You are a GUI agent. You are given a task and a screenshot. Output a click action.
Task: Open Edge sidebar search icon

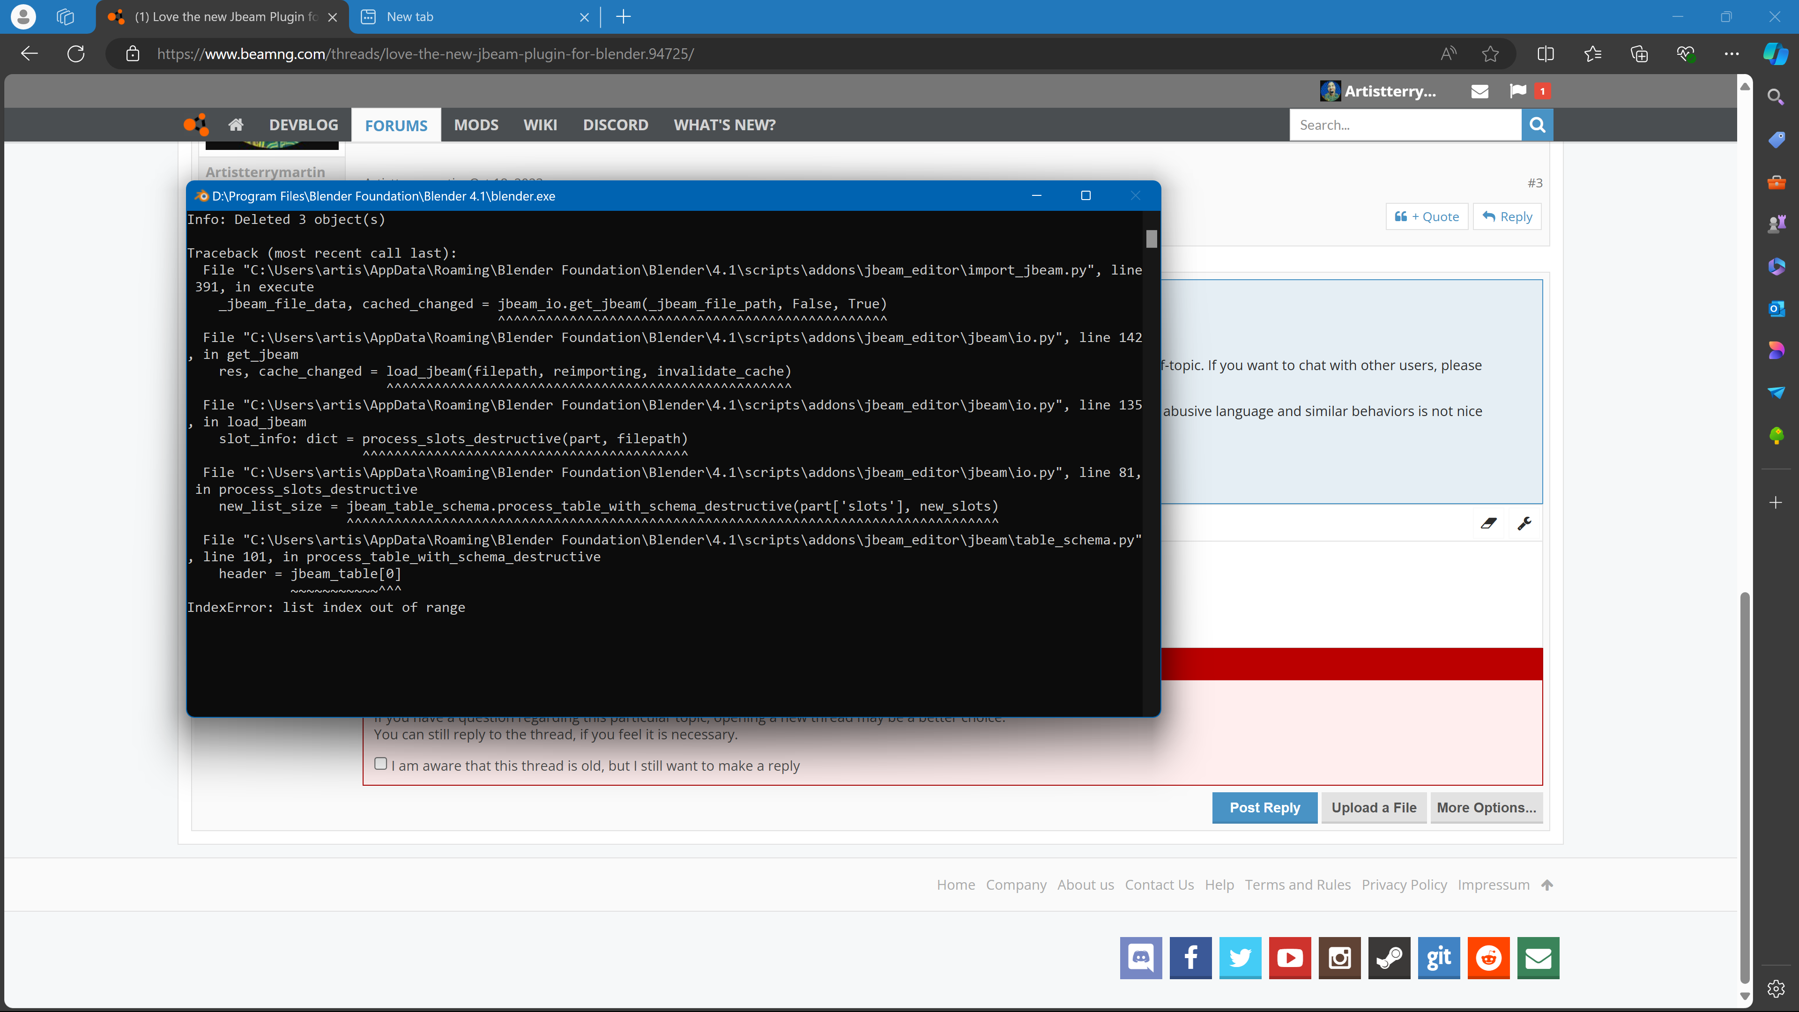coord(1775,97)
